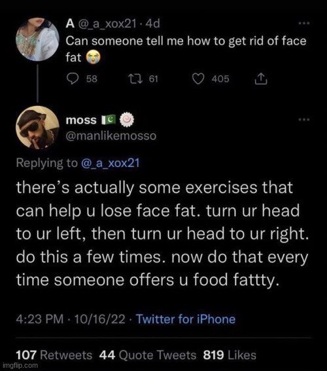
Task: View the 44 Quote Tweets list
Action: 148,355
